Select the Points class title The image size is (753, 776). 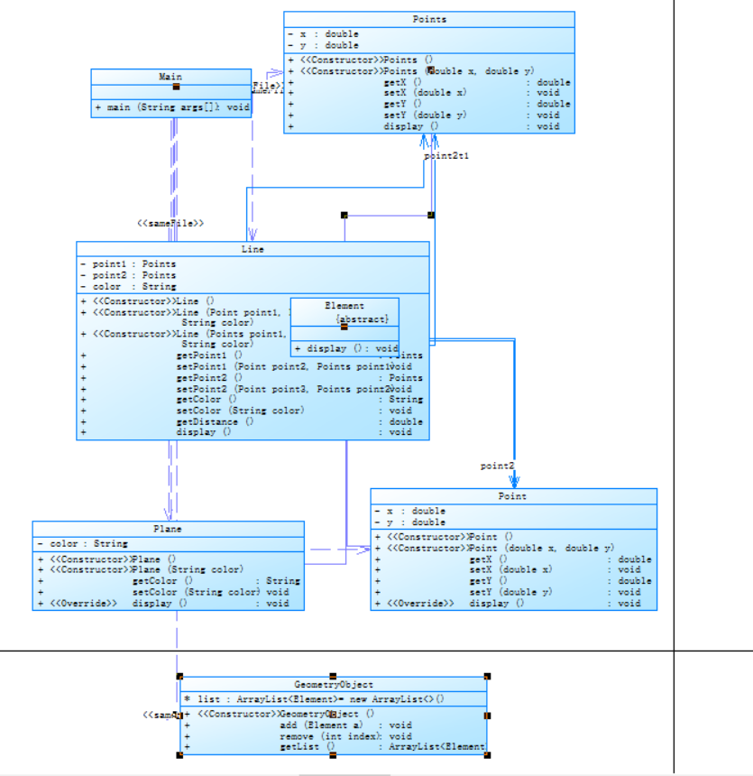[x=429, y=19]
